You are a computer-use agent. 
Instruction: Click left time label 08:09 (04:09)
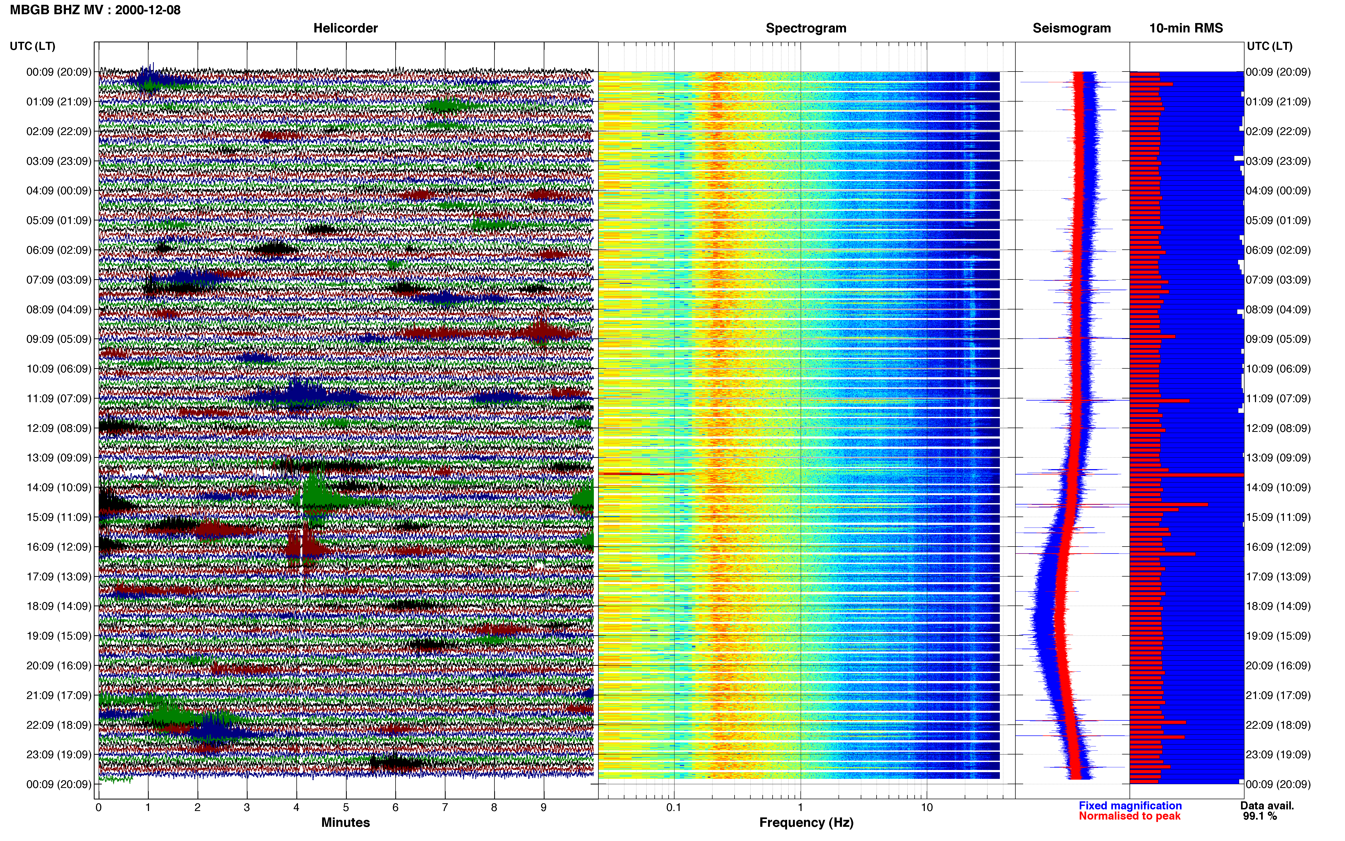(58, 309)
